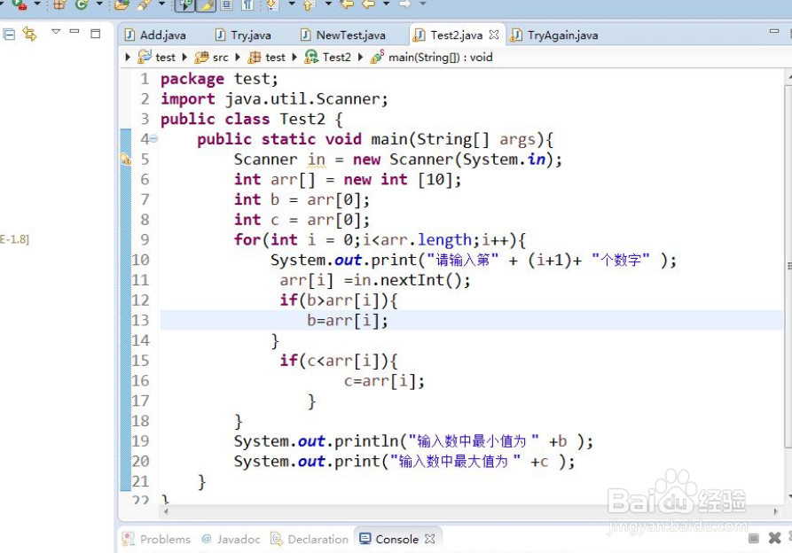This screenshot has width=792, height=553.
Task: Open the Search dropdown arrow
Action: 161,4
